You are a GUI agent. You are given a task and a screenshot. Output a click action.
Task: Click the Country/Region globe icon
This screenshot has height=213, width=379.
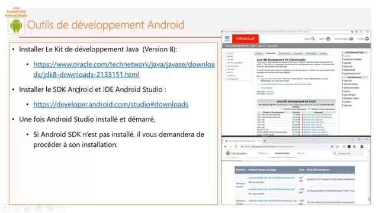[x=351, y=38]
